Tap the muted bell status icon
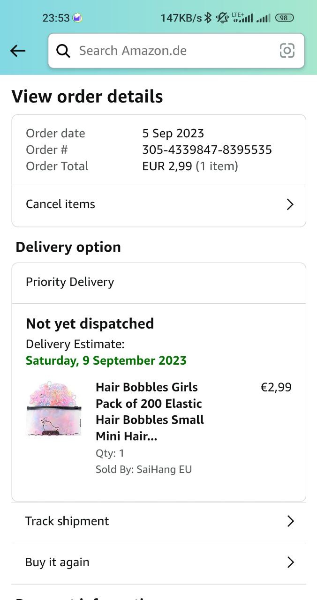Viewport: 317px width, 600px height. pos(222,18)
